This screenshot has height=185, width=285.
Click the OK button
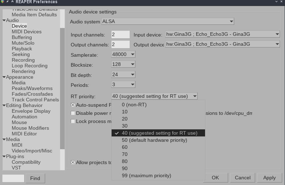(x=216, y=178)
